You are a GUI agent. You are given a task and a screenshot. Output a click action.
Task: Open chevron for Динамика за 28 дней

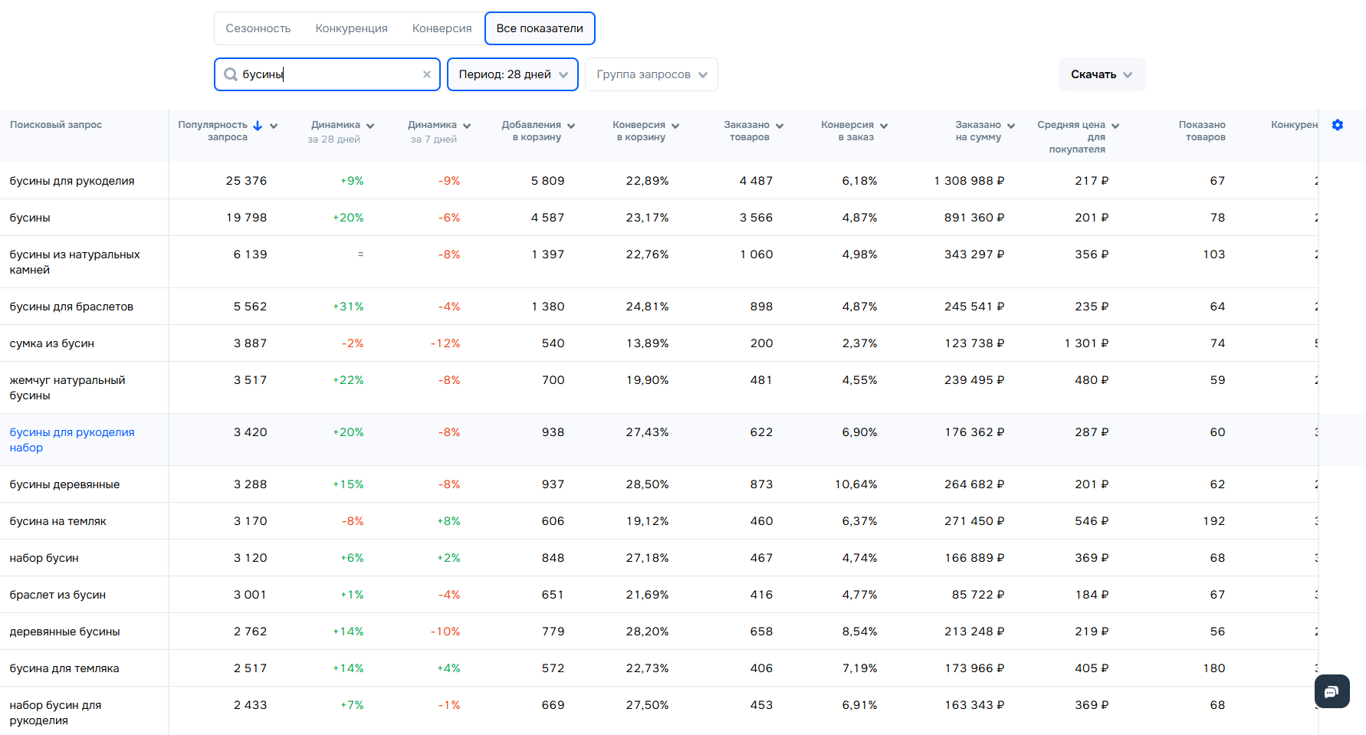click(x=370, y=126)
